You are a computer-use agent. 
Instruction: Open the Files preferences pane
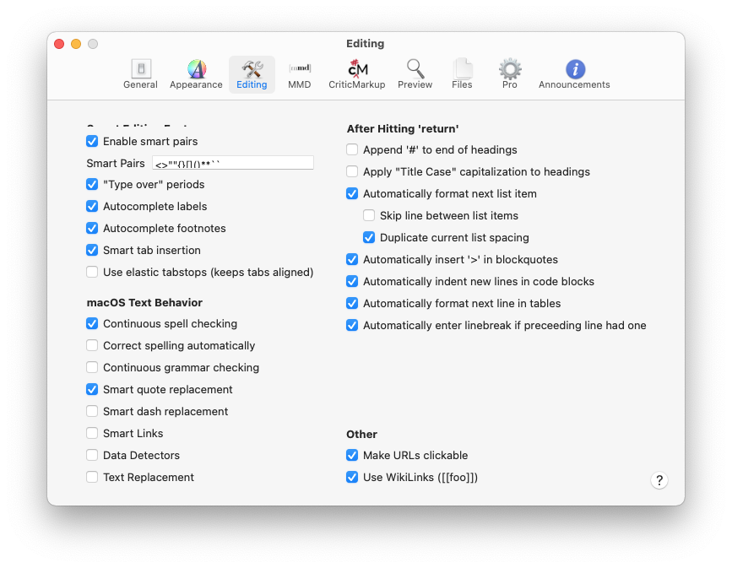coord(462,74)
